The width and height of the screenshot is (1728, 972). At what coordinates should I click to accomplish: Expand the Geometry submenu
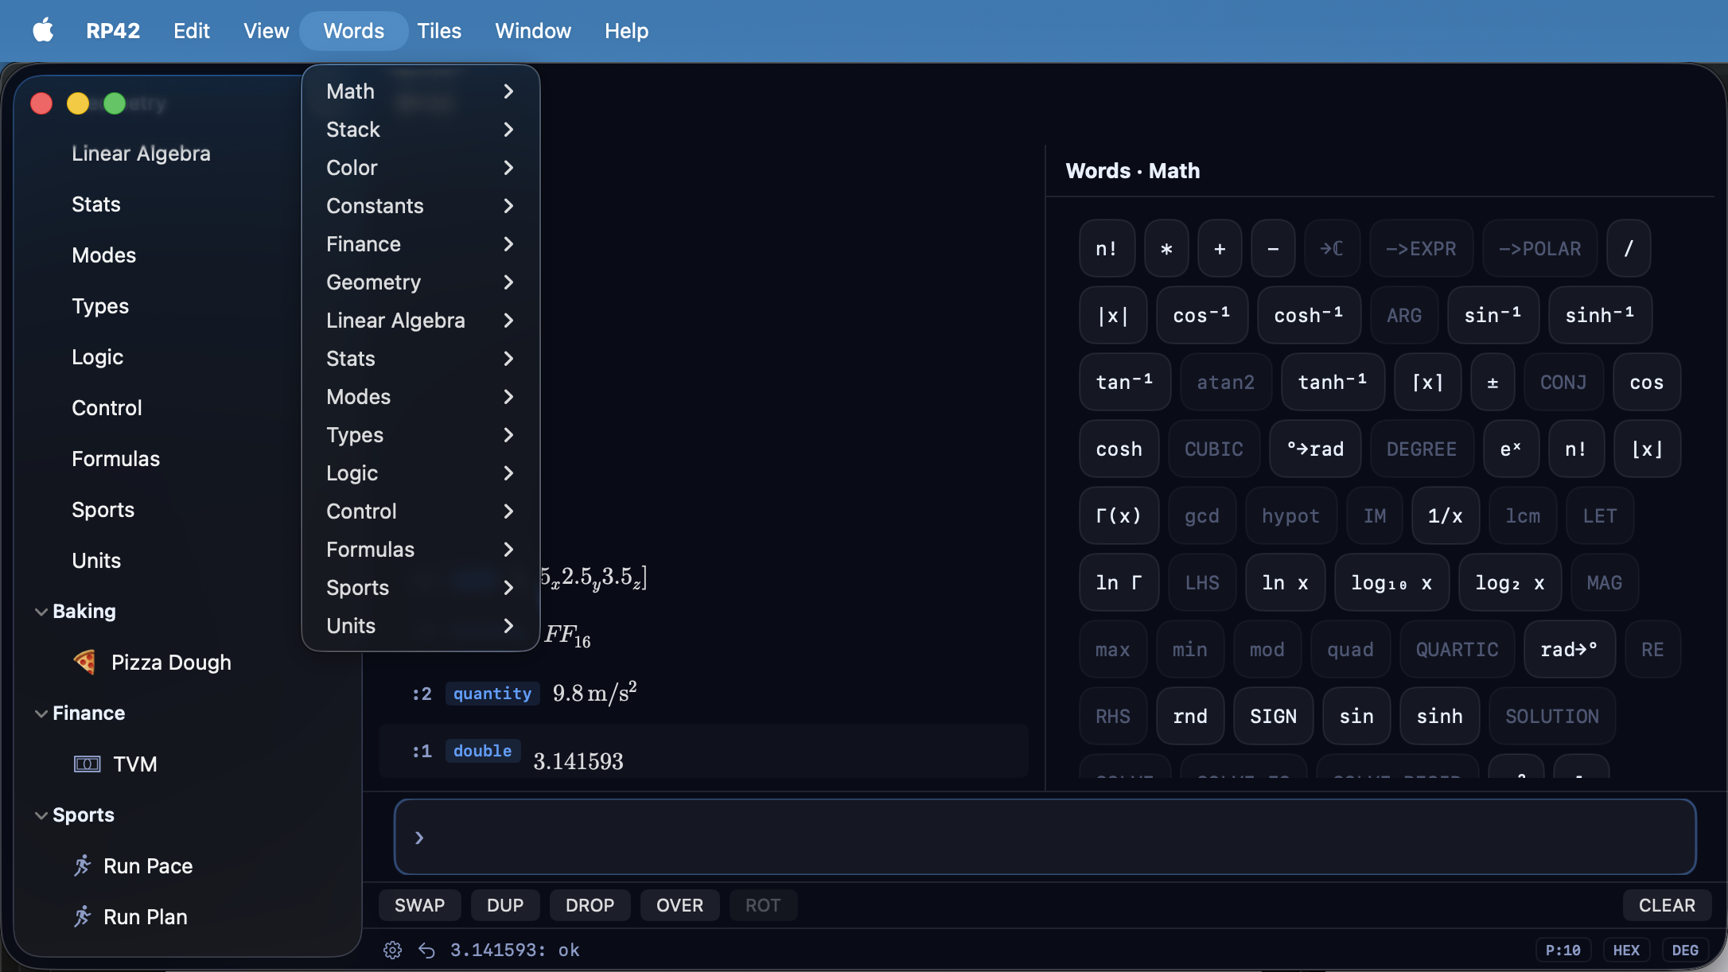point(420,282)
